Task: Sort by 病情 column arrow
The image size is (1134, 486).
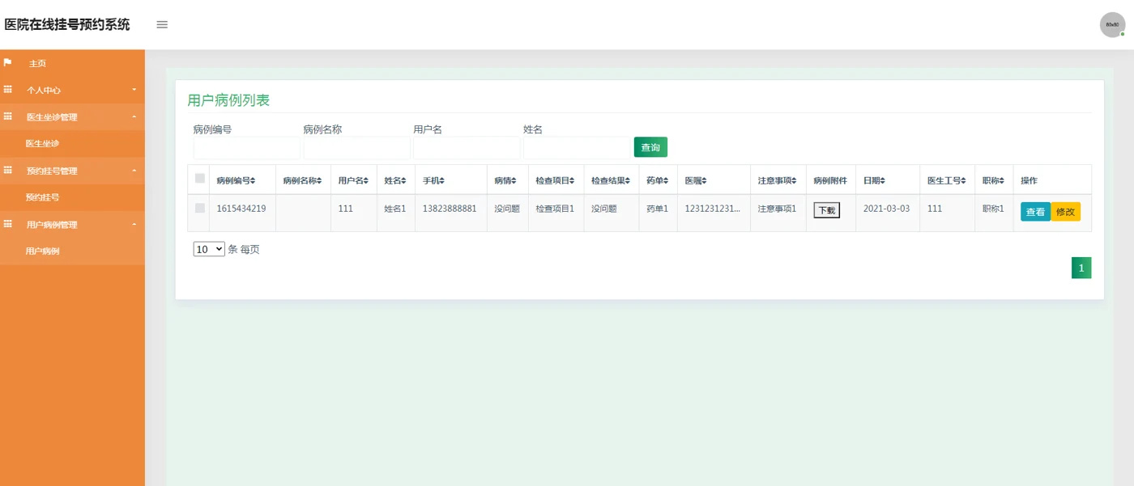Action: click(x=514, y=181)
